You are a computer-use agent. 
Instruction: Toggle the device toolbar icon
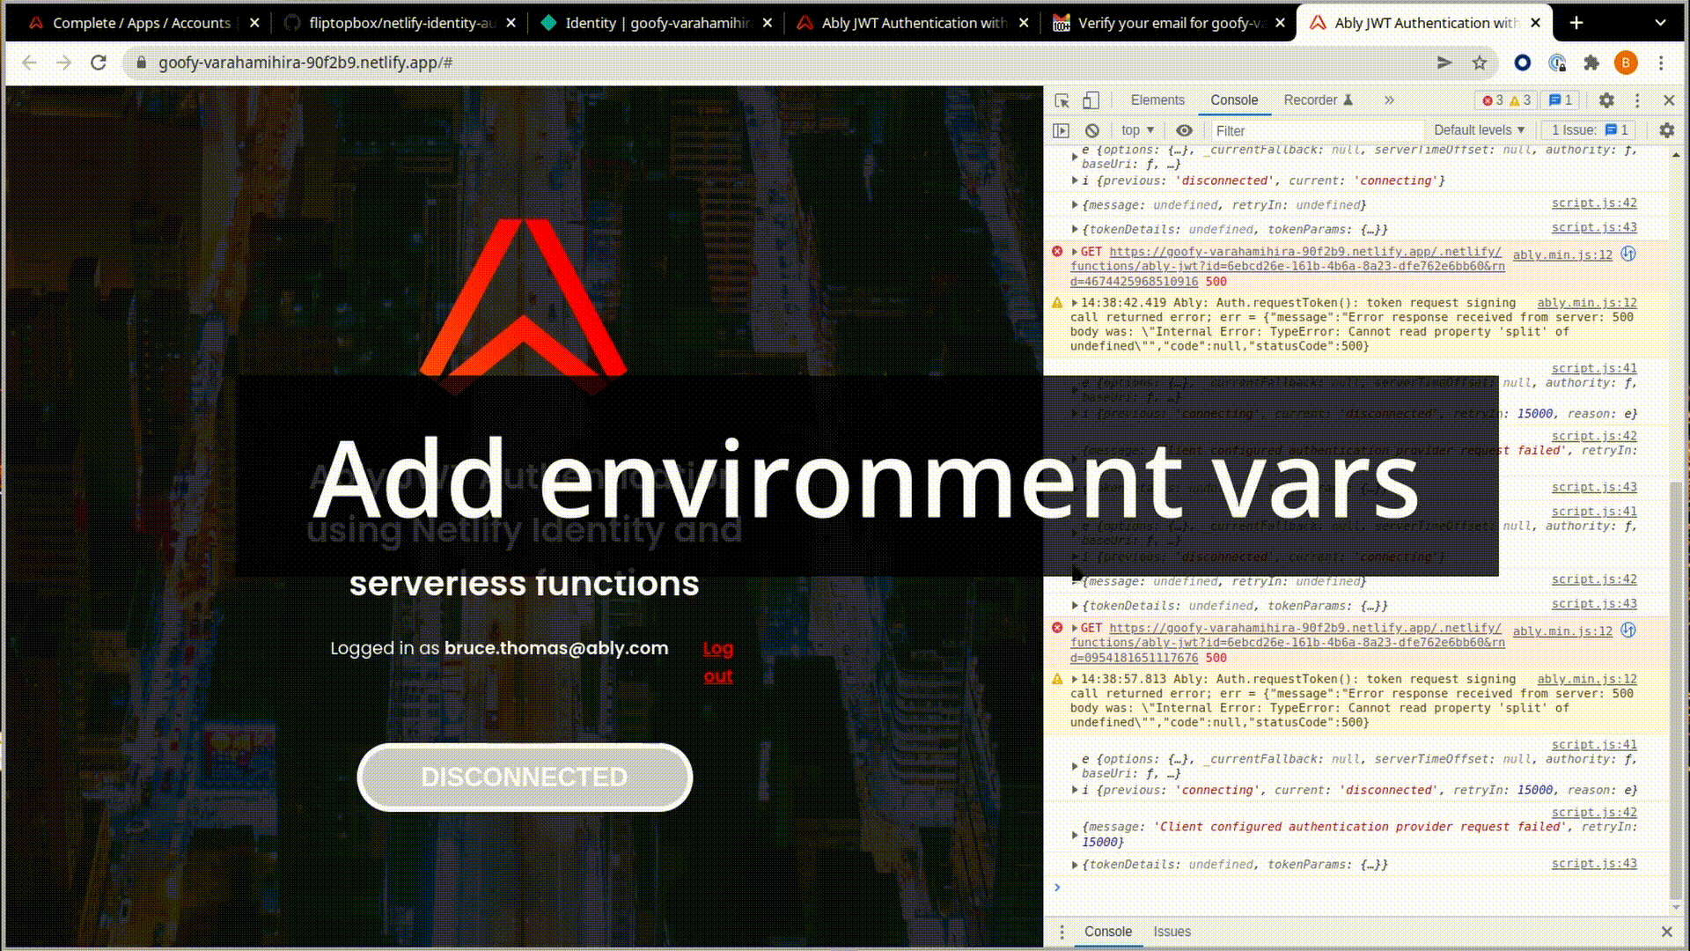pos(1091,100)
